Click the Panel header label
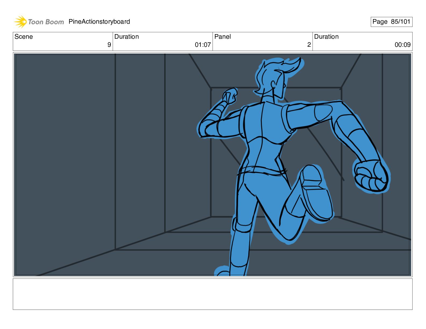Screen dimensions: 426x329 [222, 37]
